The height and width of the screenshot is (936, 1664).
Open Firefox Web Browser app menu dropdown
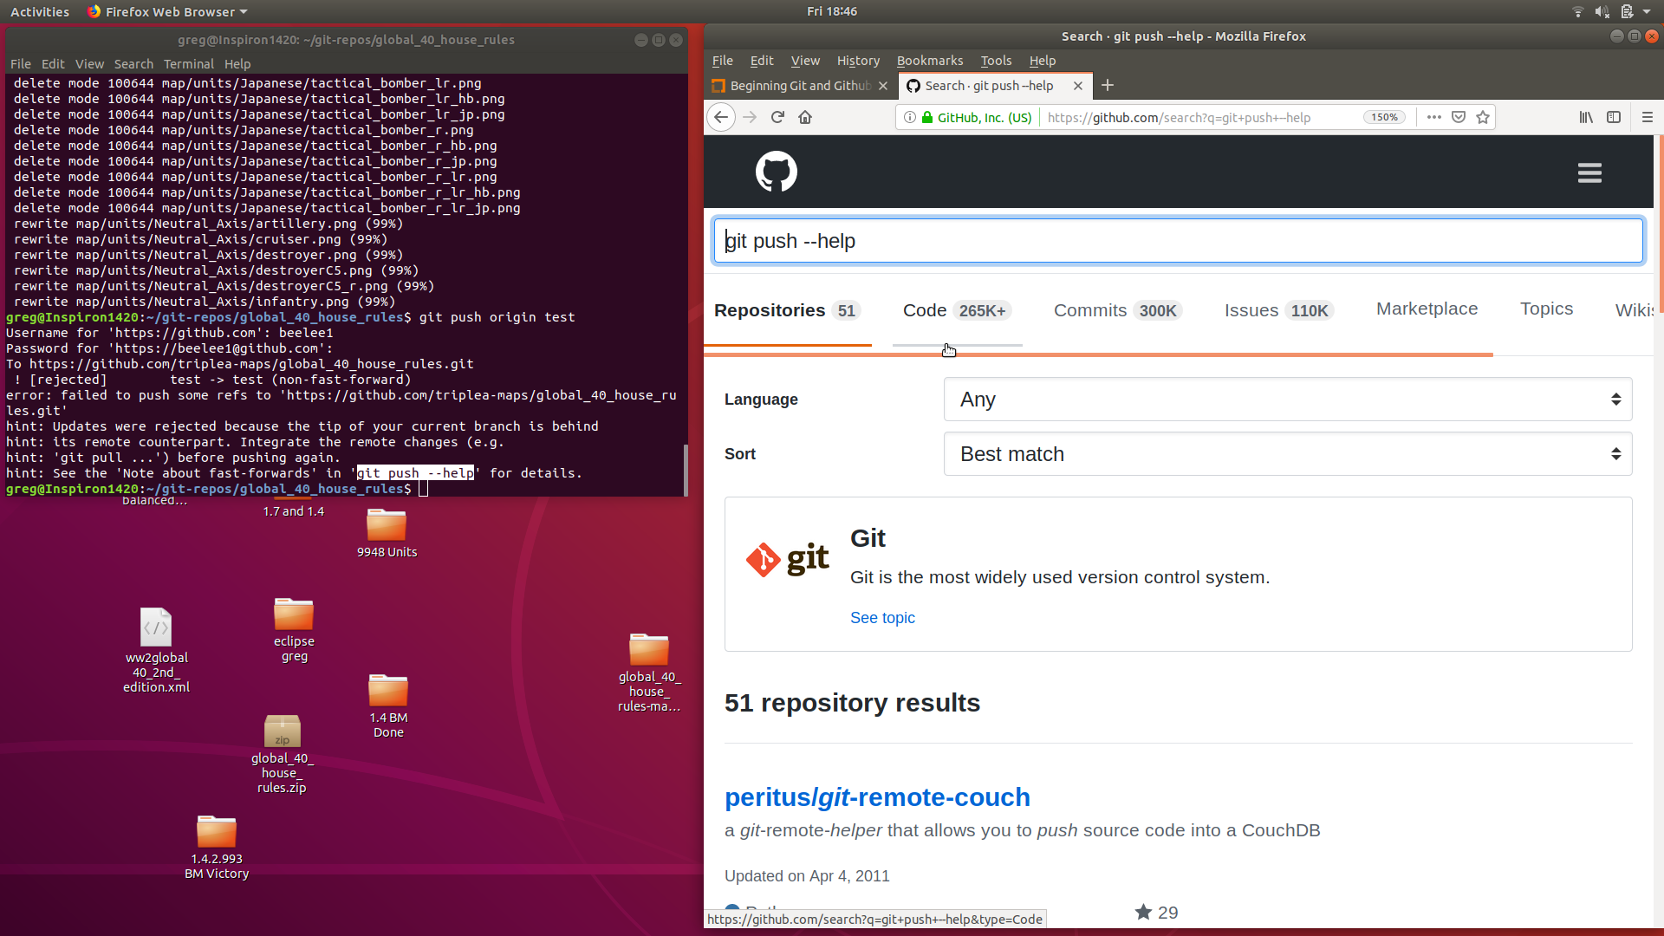tap(167, 11)
